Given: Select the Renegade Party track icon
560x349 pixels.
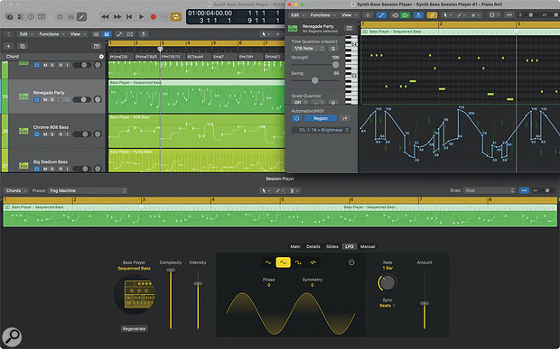Looking at the screenshot, I should 23,96.
